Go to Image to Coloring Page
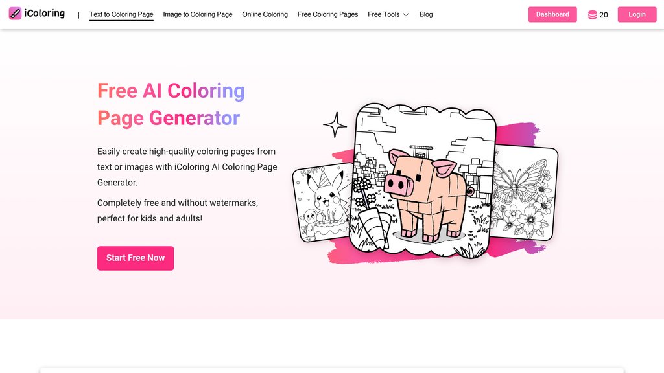This screenshot has width=664, height=373. click(198, 14)
